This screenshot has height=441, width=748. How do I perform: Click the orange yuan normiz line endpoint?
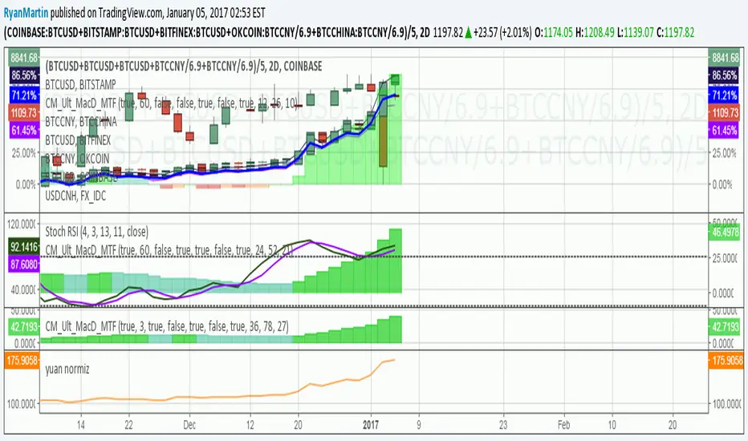coord(394,360)
